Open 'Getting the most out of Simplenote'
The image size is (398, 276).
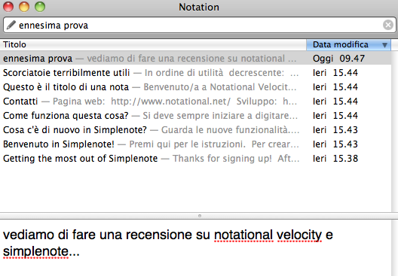pos(195,158)
